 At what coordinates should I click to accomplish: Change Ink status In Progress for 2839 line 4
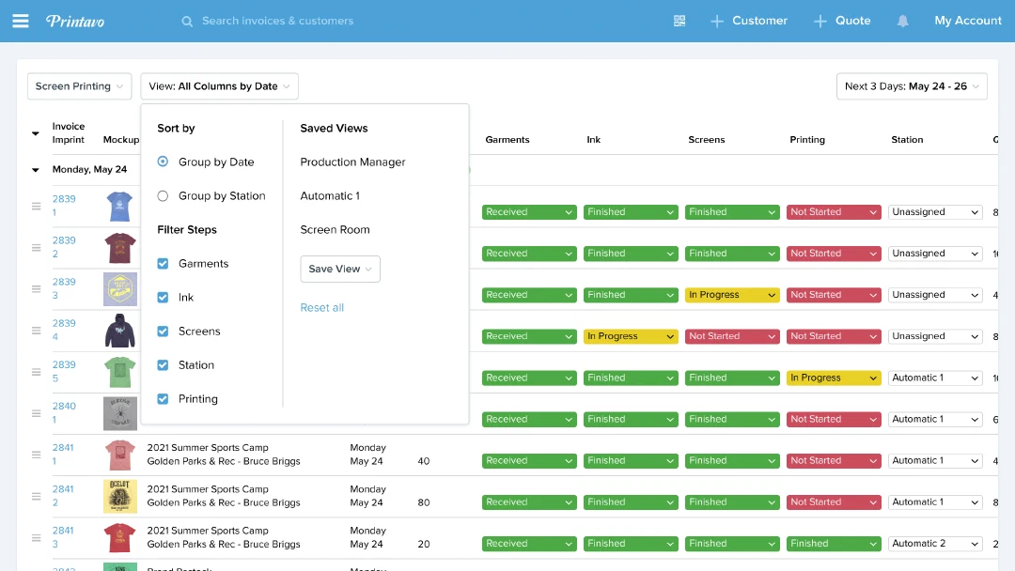(x=631, y=336)
